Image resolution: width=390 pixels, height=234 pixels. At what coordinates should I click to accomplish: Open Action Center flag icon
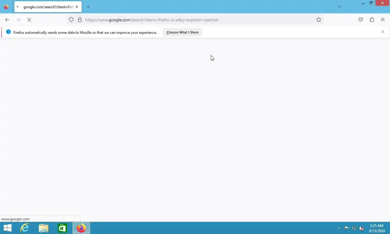click(347, 228)
